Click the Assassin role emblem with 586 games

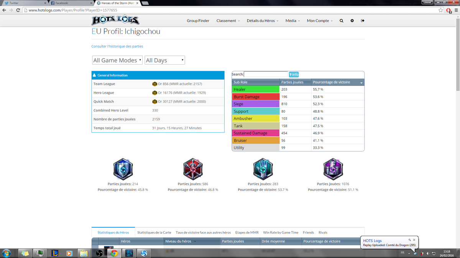193,169
